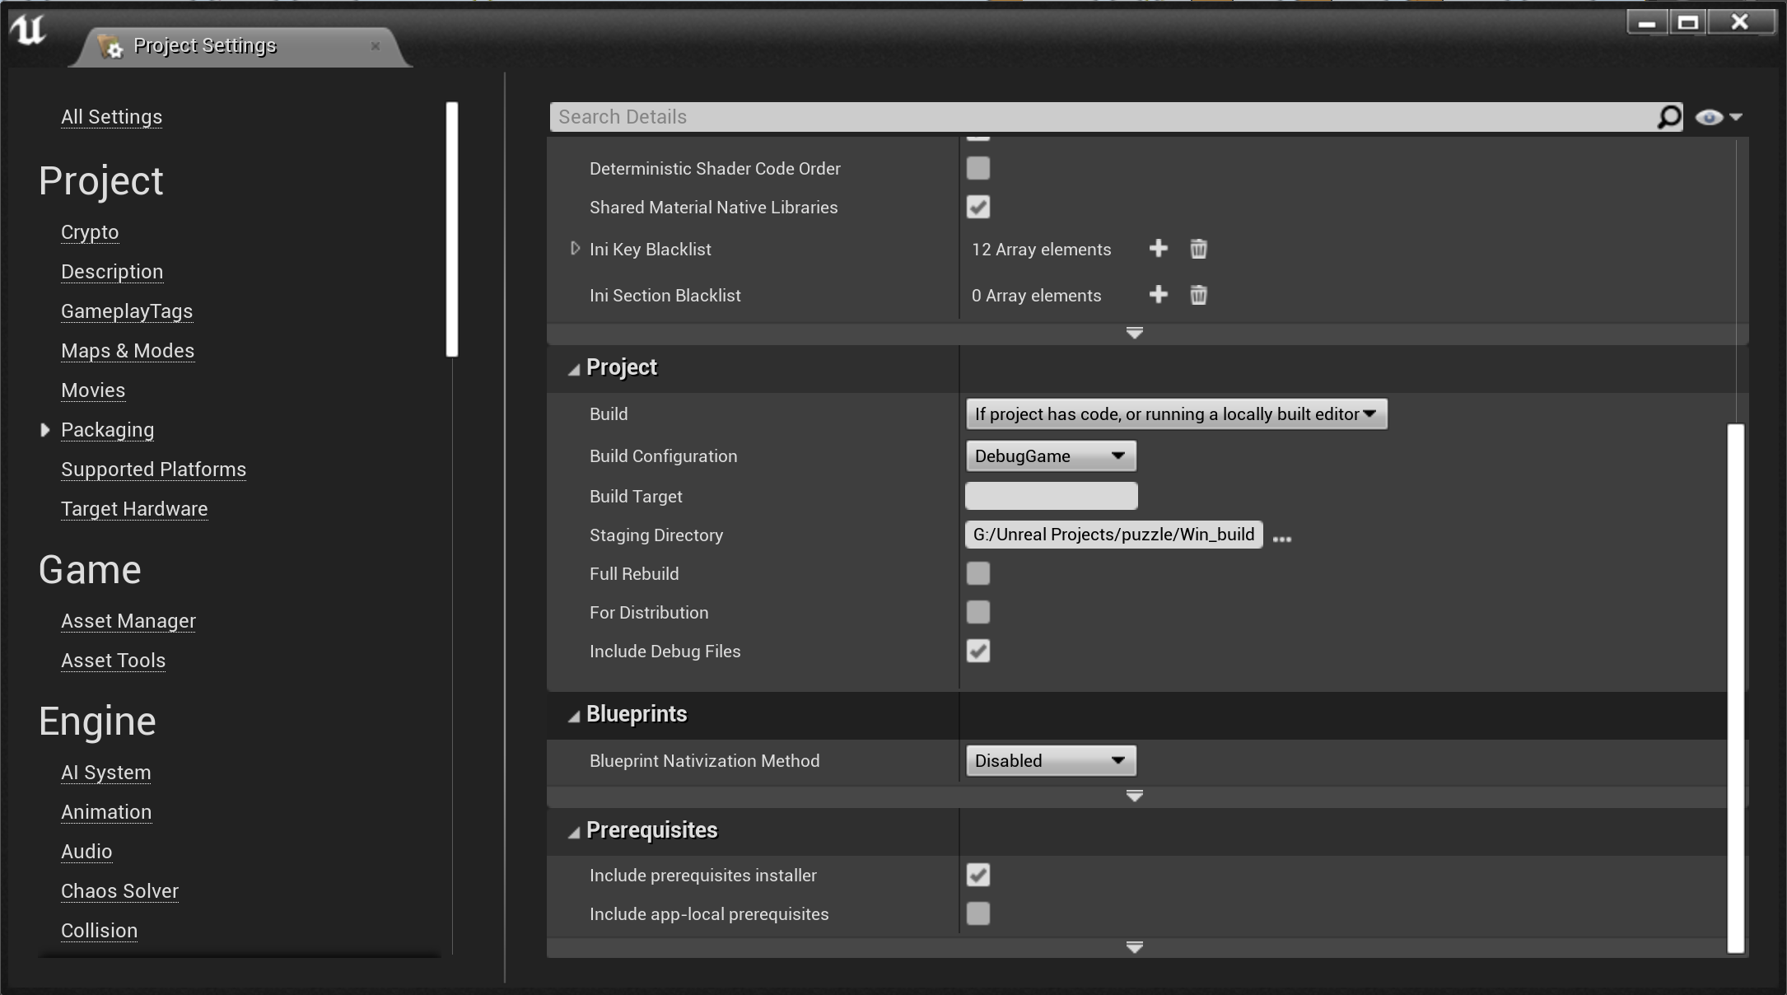Enable the Include prerequisites installer checkbox
The image size is (1787, 995).
click(977, 875)
